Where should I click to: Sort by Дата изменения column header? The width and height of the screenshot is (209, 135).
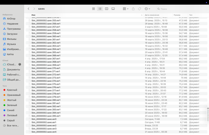point(152,15)
